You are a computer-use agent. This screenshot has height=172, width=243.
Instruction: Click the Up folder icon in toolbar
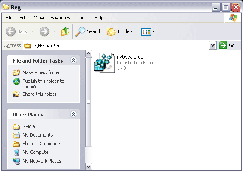65,31
